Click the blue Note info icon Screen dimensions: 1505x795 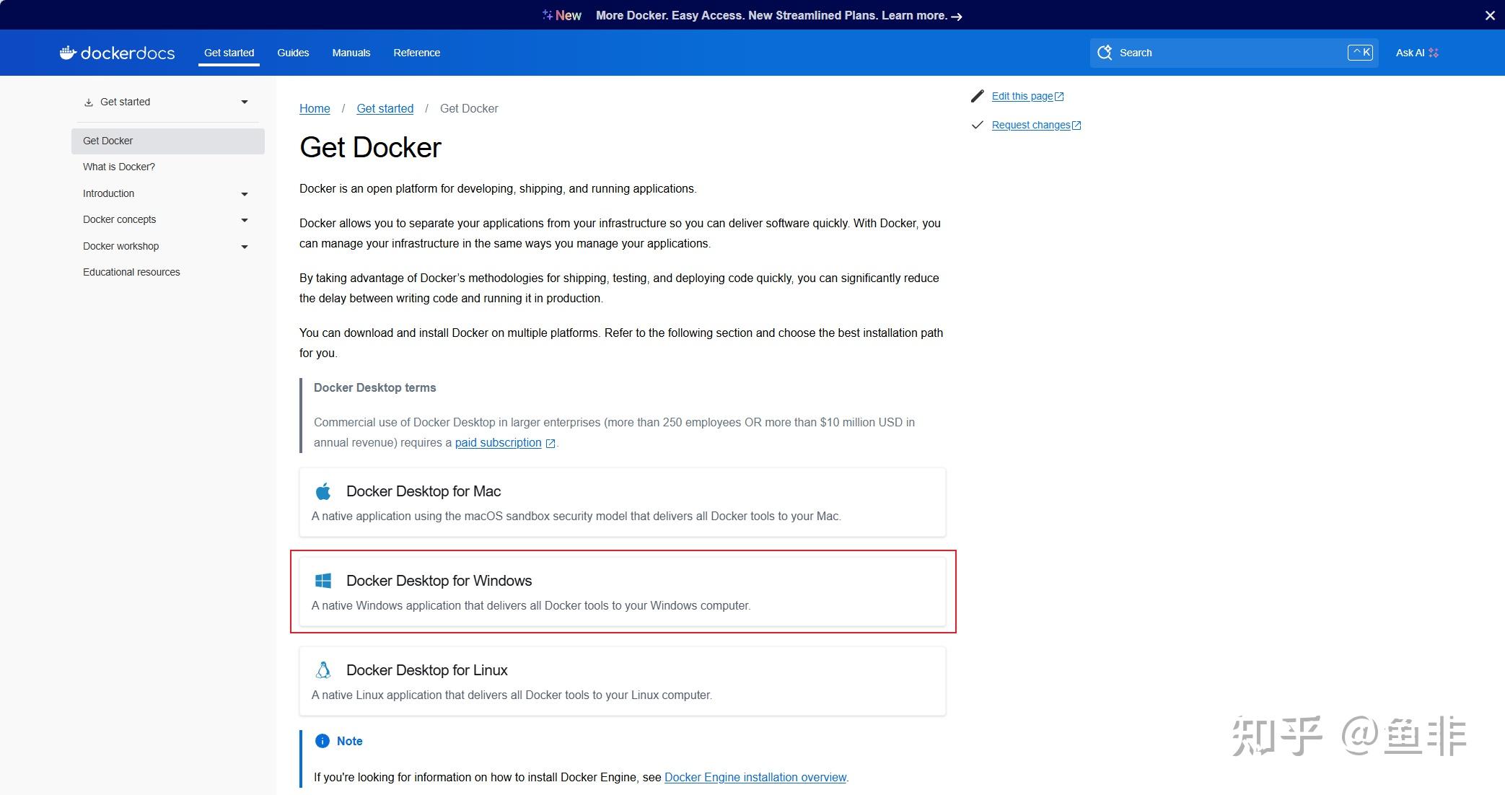pos(322,741)
